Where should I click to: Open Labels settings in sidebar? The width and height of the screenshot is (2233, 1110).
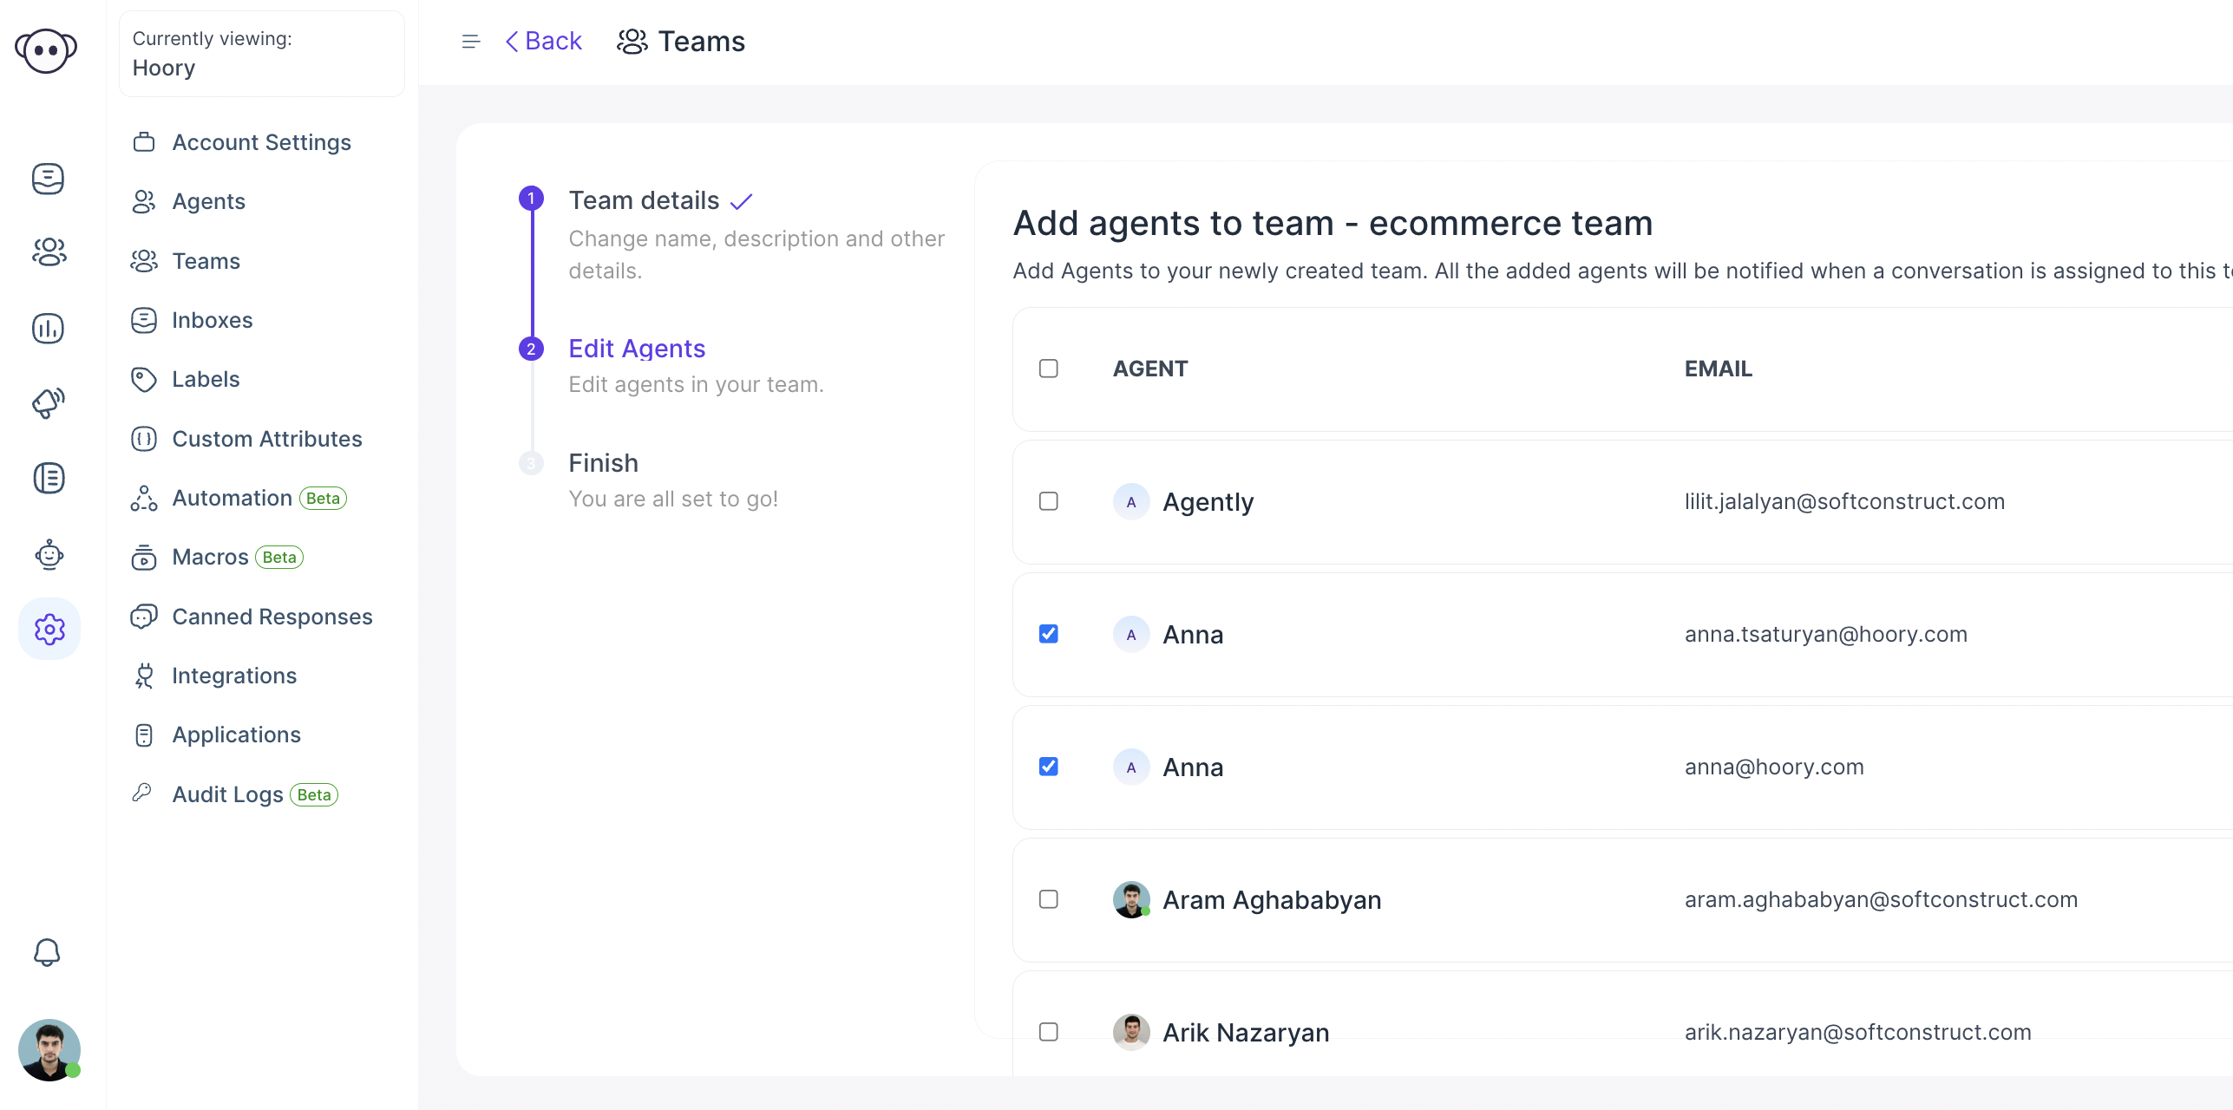click(205, 379)
